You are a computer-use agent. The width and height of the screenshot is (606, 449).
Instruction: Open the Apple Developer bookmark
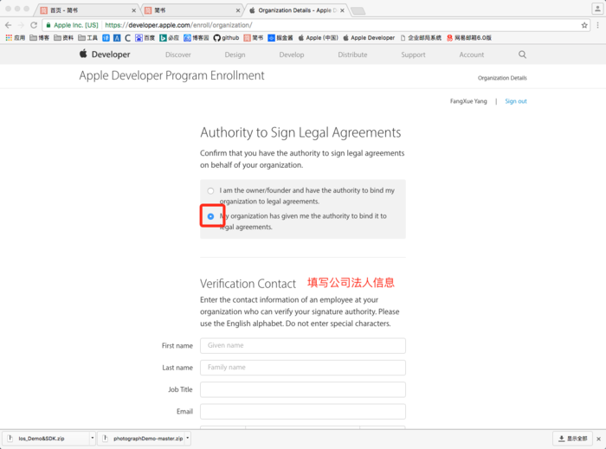click(x=369, y=38)
